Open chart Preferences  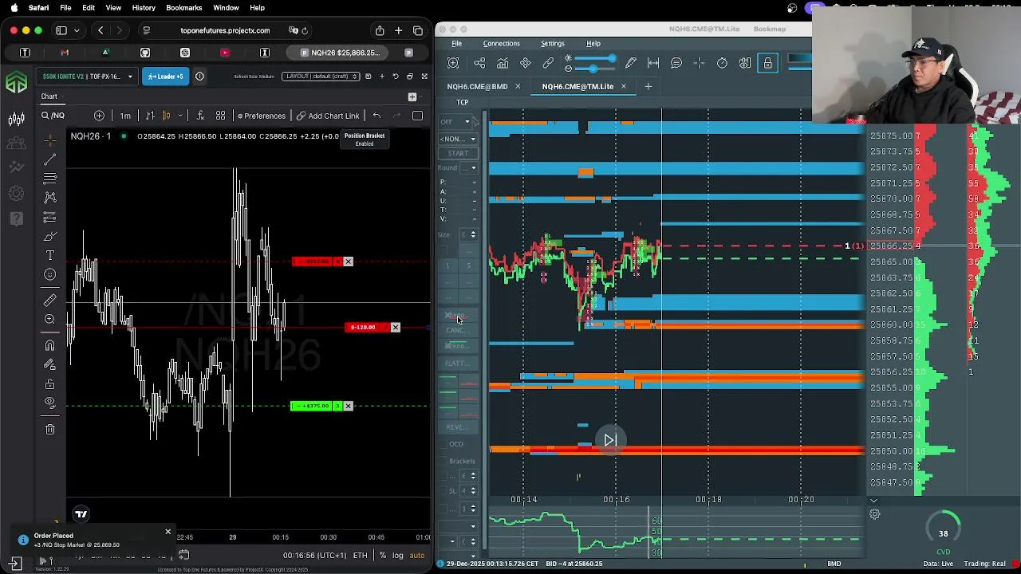[x=261, y=116]
